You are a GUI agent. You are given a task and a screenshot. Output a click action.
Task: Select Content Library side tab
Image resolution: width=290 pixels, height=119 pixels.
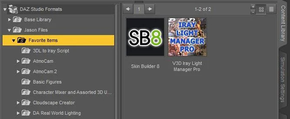pos(283,23)
